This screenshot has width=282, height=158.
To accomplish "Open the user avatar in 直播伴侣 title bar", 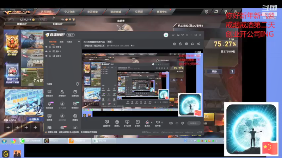I will (166, 35).
